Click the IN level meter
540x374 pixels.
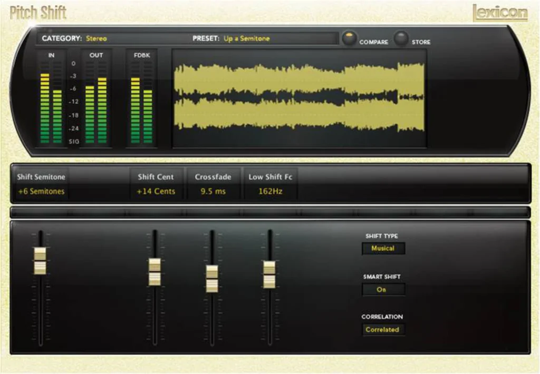[51, 100]
